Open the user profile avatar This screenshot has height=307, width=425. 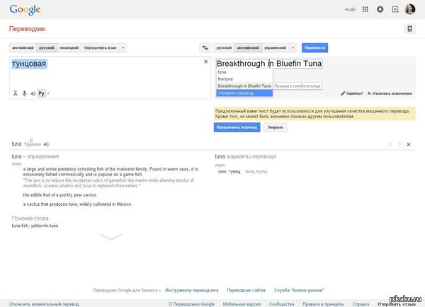[409, 10]
